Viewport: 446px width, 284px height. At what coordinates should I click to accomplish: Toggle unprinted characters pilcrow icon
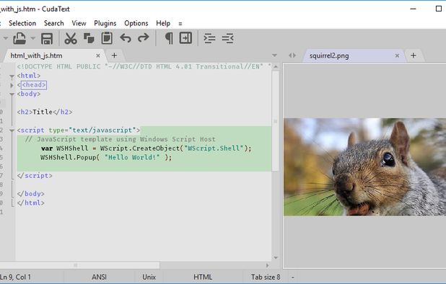[169, 38]
